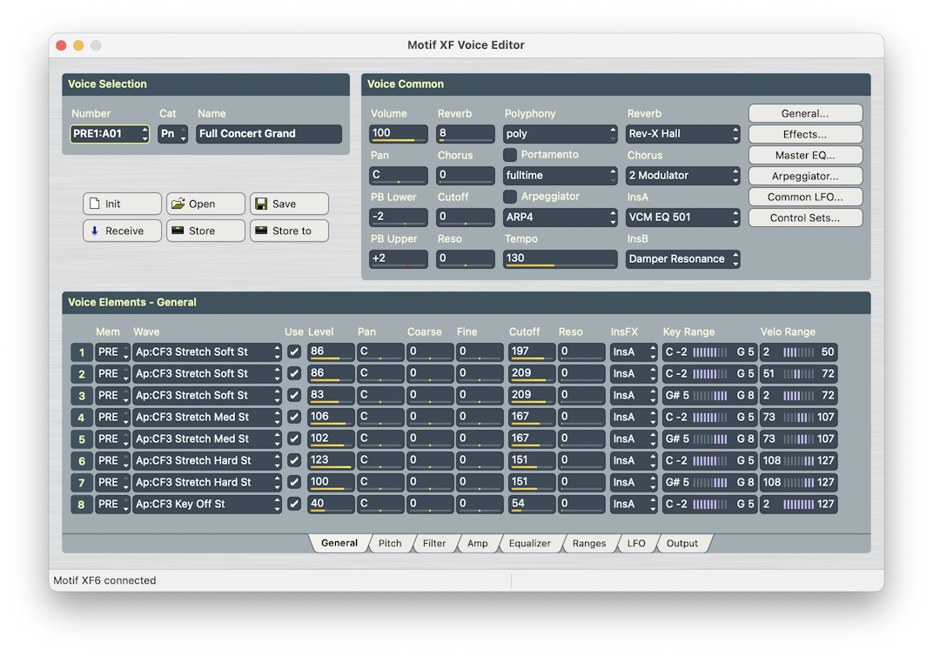
Task: Click the Init button with blank page icon
Action: (123, 204)
